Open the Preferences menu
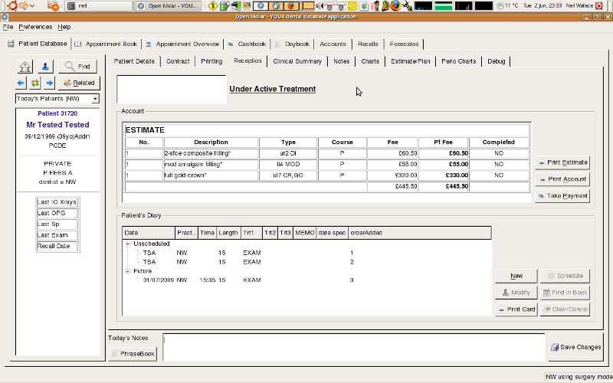This screenshot has height=383, width=613. [35, 27]
